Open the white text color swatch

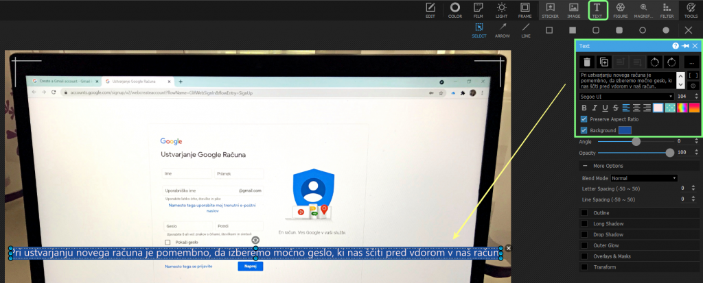(x=658, y=108)
